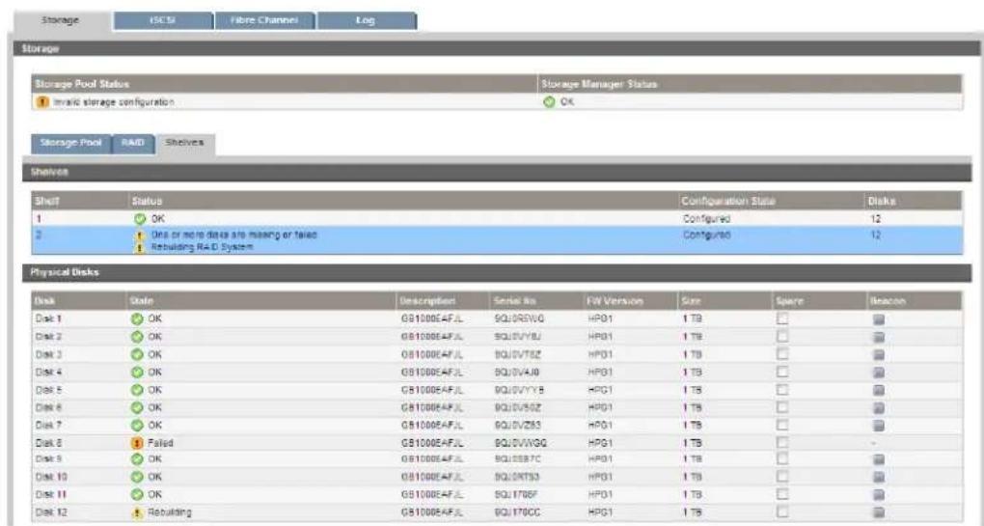
Task: Click the Disk 8 name cell
Action: (48, 443)
